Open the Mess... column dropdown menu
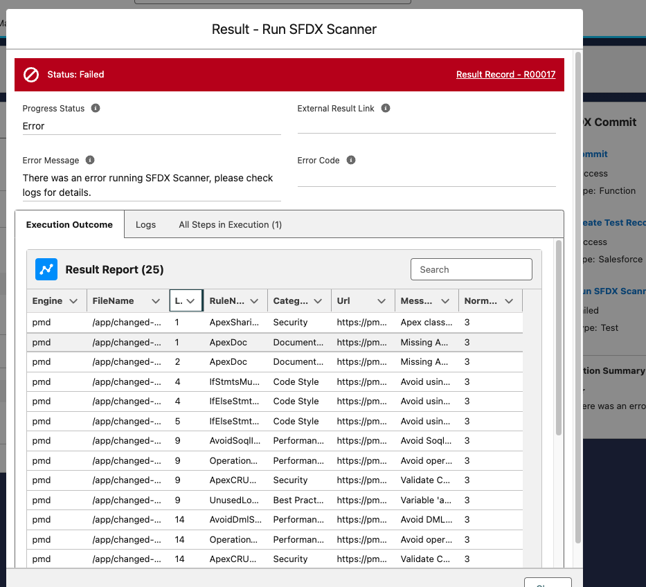646x587 pixels. point(445,301)
